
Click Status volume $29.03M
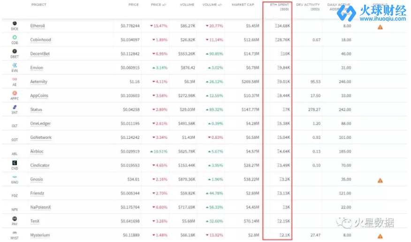click(187, 109)
